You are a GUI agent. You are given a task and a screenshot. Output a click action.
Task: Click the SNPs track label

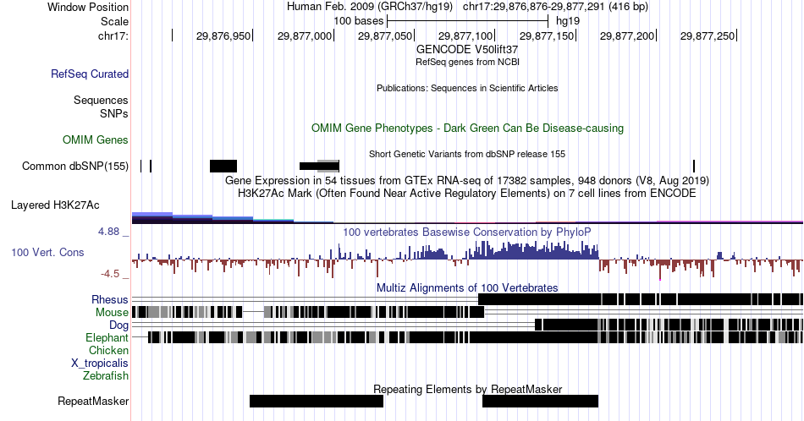tap(114, 113)
